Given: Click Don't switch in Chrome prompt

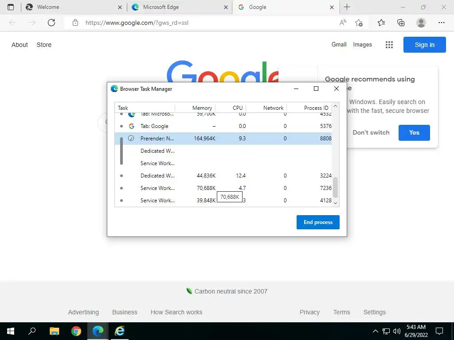Looking at the screenshot, I should tap(371, 132).
